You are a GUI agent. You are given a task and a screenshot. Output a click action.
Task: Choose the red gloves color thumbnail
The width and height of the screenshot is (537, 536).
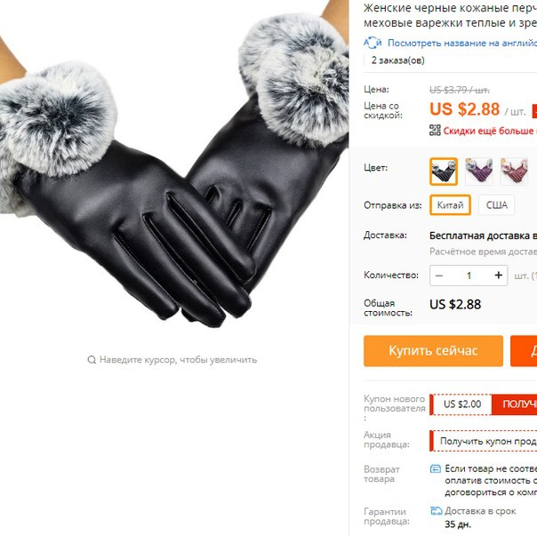514,172
